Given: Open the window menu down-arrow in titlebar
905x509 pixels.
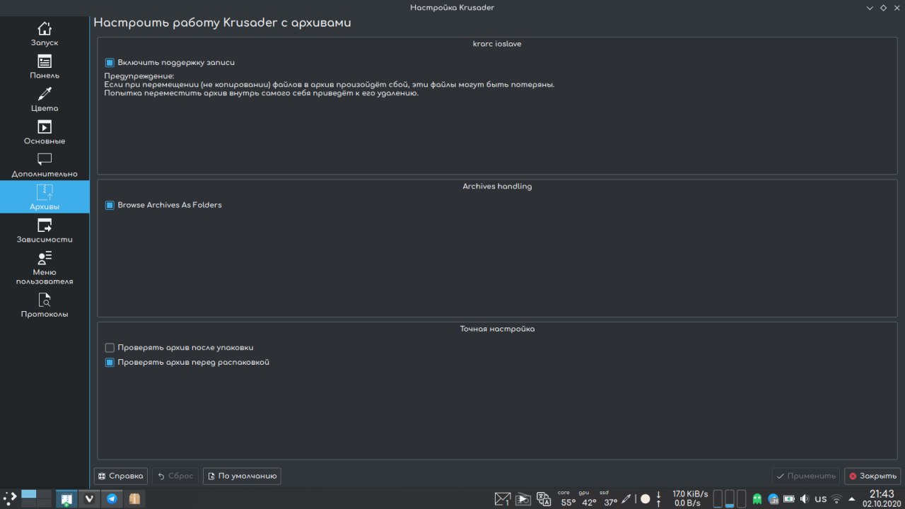Looking at the screenshot, I should (x=870, y=8).
